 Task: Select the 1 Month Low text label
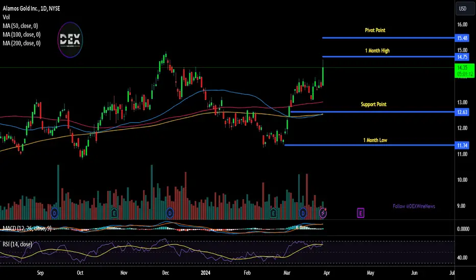[x=375, y=140]
